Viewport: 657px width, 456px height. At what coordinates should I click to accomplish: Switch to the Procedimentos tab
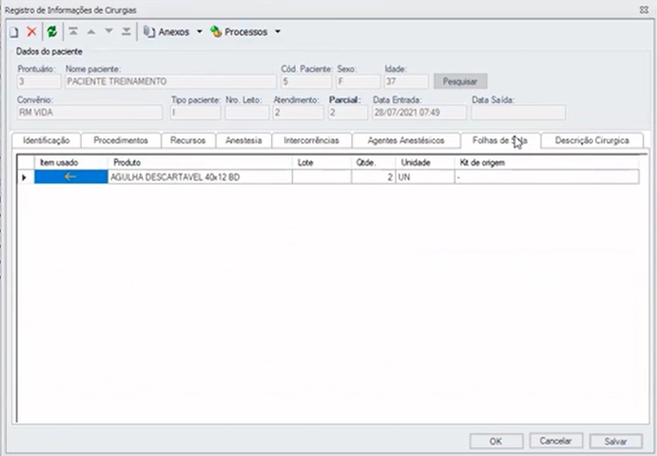121,140
